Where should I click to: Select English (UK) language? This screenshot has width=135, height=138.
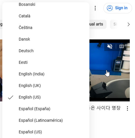pyautogui.click(x=46, y=86)
